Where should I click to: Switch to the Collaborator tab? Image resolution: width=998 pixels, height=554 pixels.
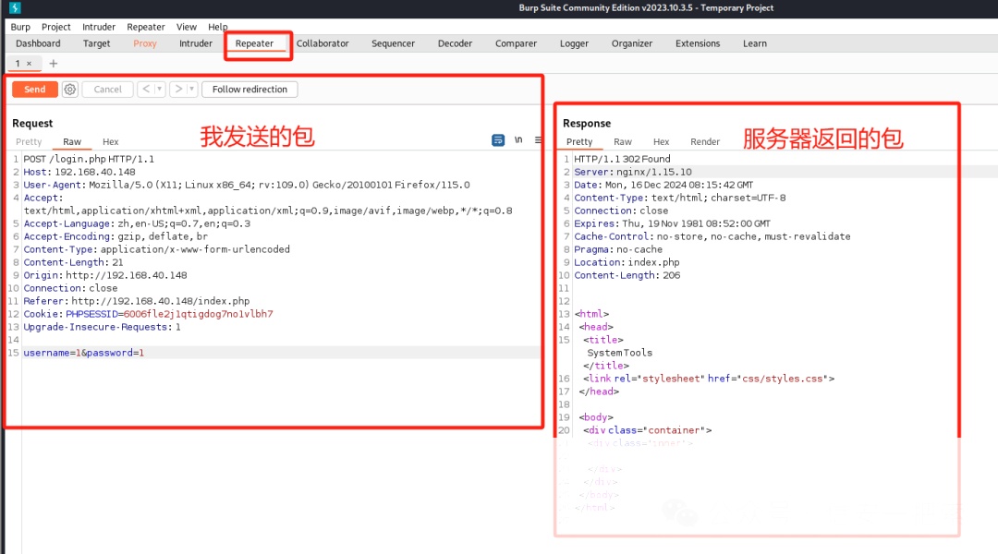(323, 43)
